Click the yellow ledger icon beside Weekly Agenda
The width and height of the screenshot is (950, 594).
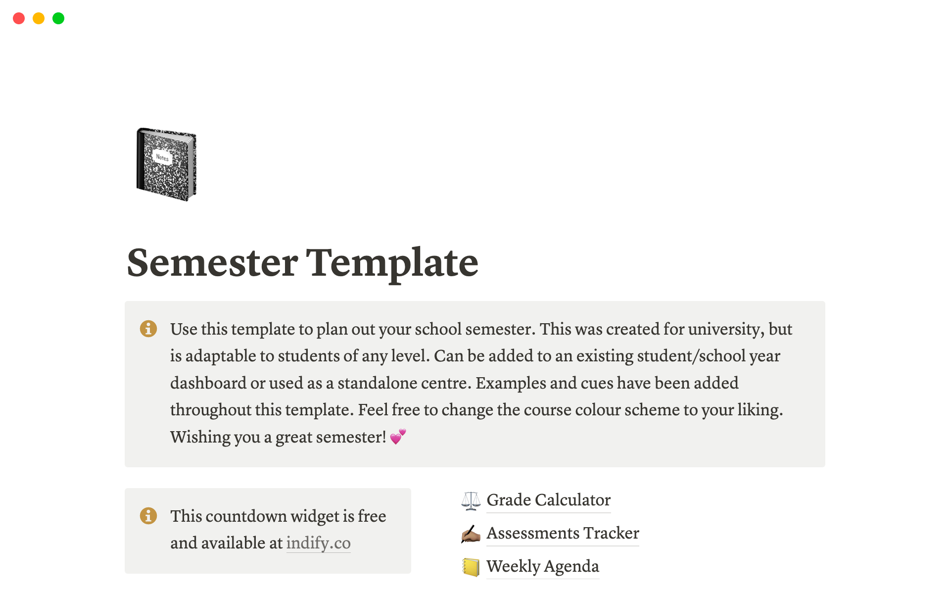point(471,567)
